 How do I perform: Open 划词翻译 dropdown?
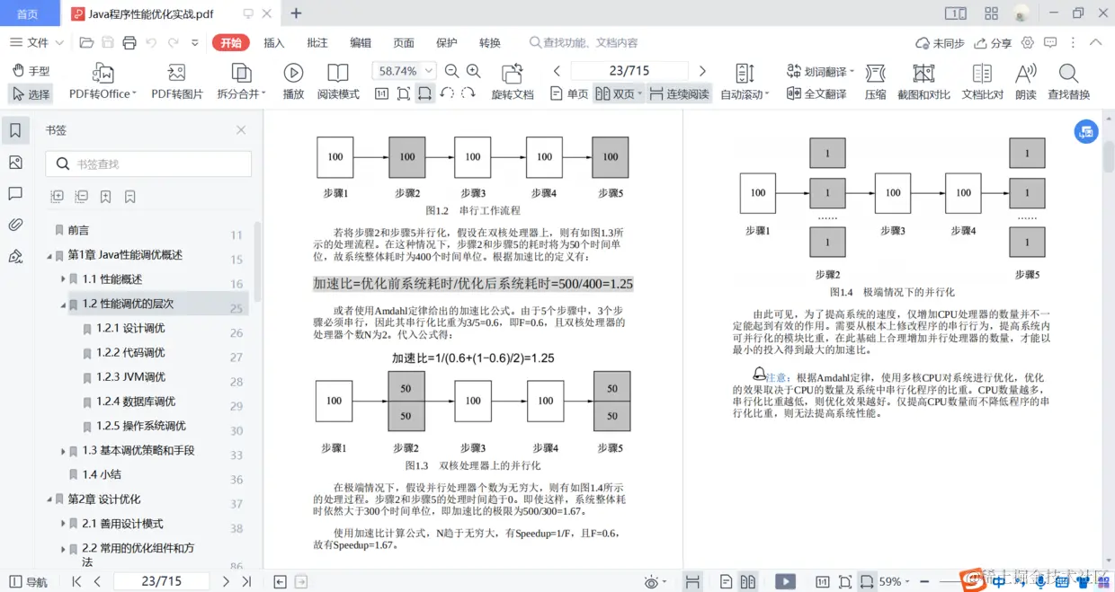(821, 71)
